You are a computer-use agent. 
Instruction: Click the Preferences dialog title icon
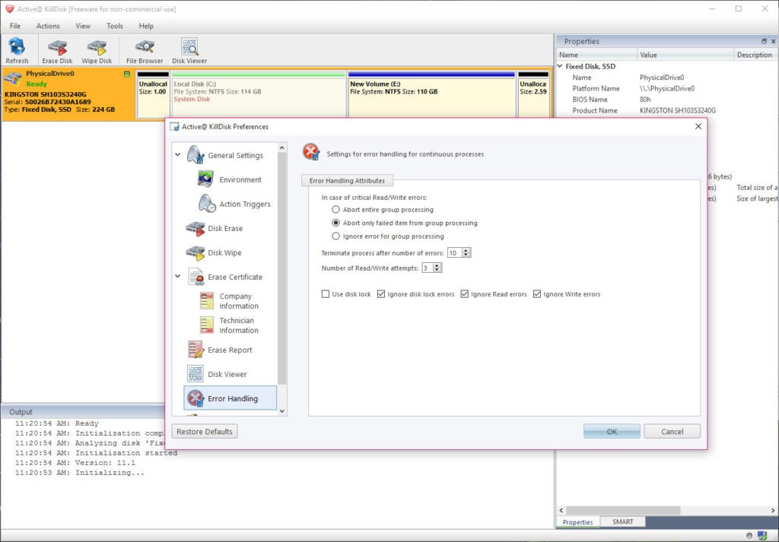point(174,126)
